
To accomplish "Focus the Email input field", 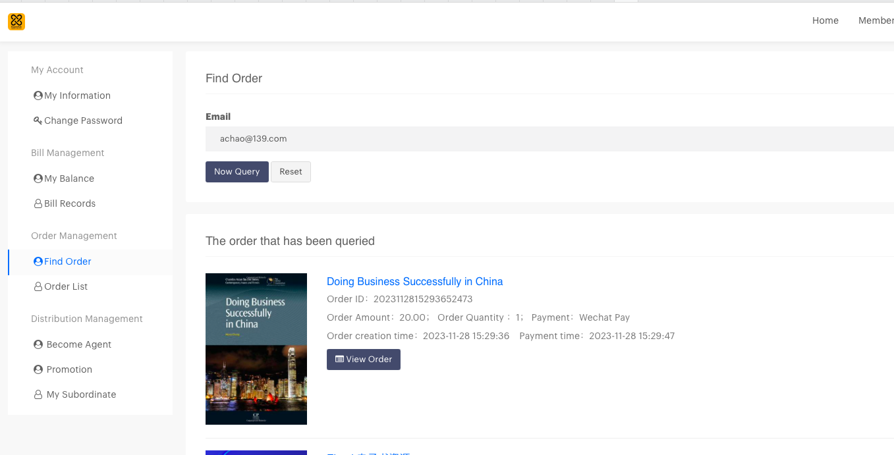I will (x=548, y=139).
